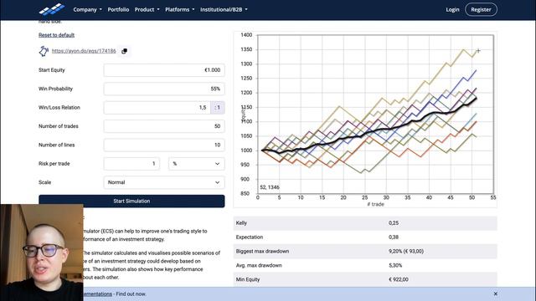Click the Risk per trade value field
This screenshot has width=536, height=301.
(131, 164)
